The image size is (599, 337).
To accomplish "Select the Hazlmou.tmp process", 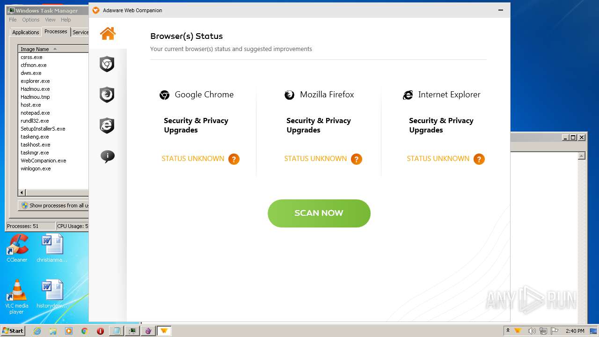I will pos(35,97).
